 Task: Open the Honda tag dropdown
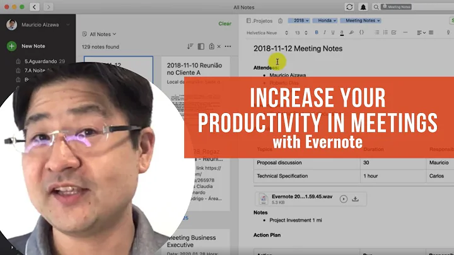click(325, 21)
